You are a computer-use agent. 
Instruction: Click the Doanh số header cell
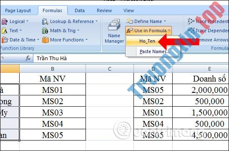tap(201, 79)
